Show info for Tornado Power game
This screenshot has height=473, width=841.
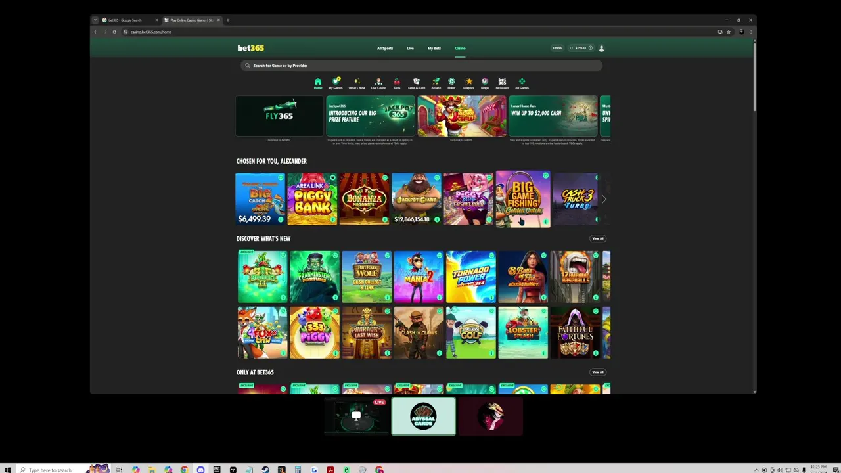point(491,297)
